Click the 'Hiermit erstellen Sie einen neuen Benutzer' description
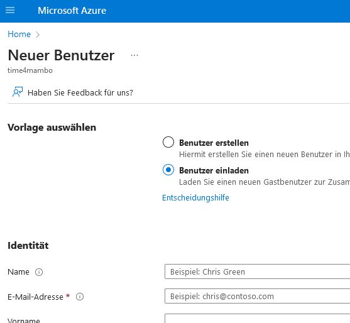The height and width of the screenshot is (323, 350). pos(265,154)
